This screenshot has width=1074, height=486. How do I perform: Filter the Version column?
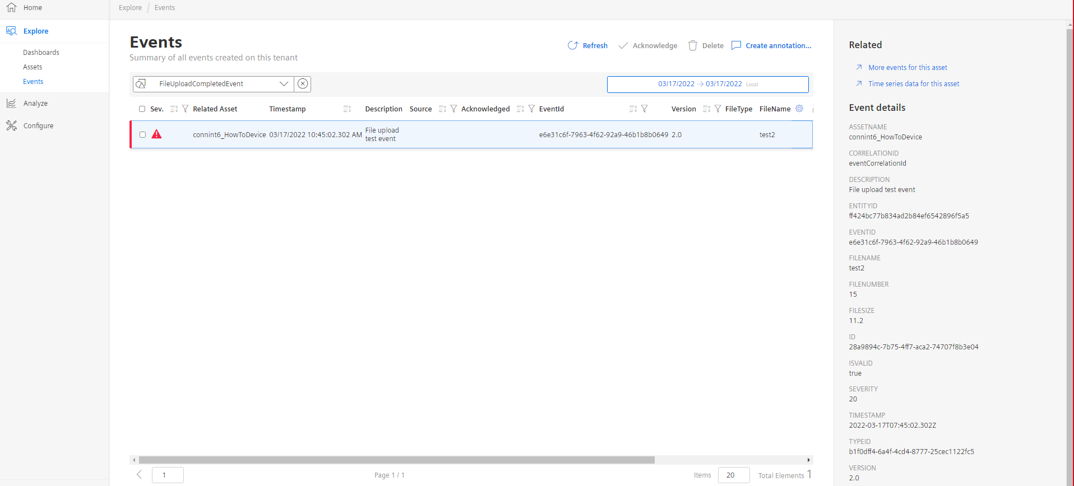[x=717, y=109]
